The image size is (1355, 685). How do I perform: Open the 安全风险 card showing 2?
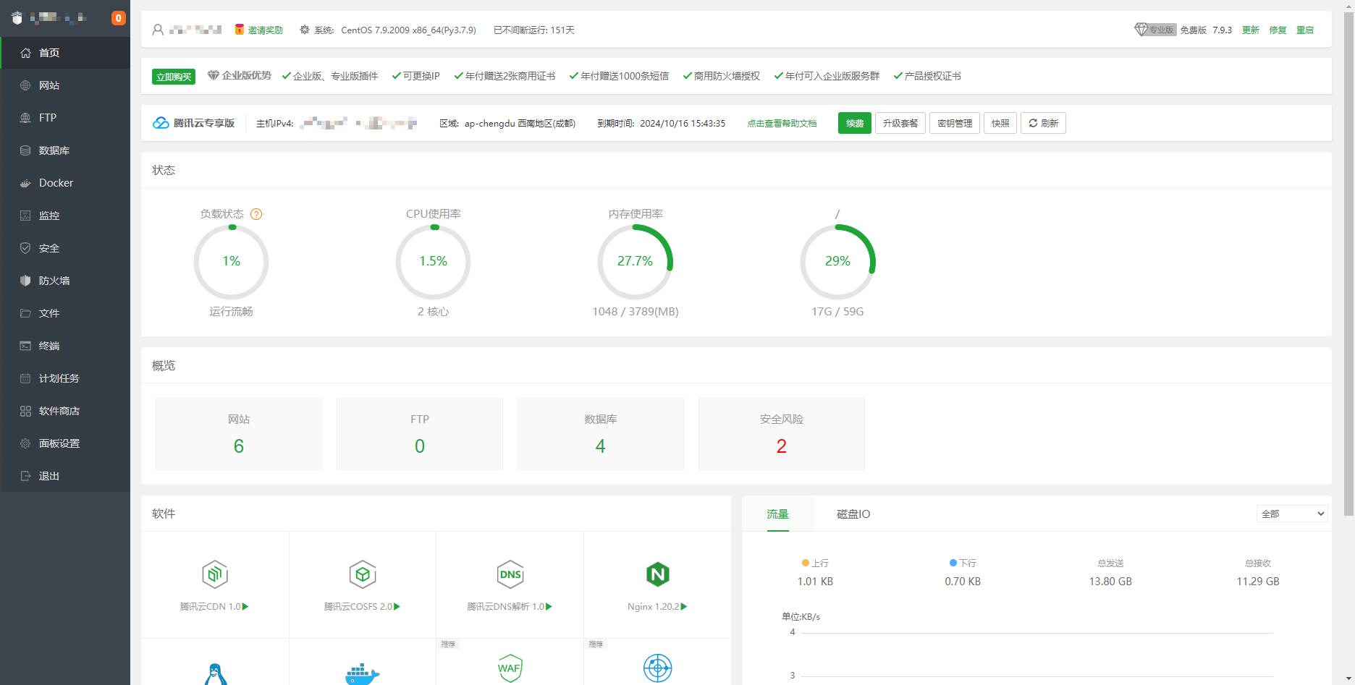click(x=782, y=434)
